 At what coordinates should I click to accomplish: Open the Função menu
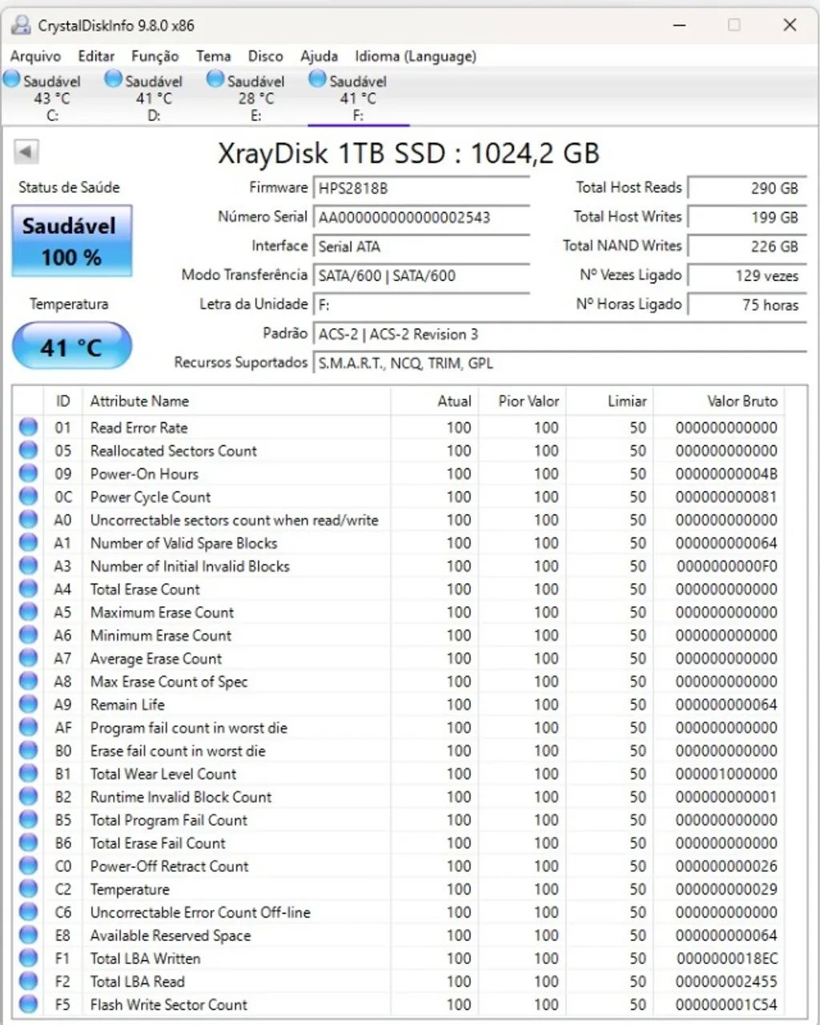155,56
